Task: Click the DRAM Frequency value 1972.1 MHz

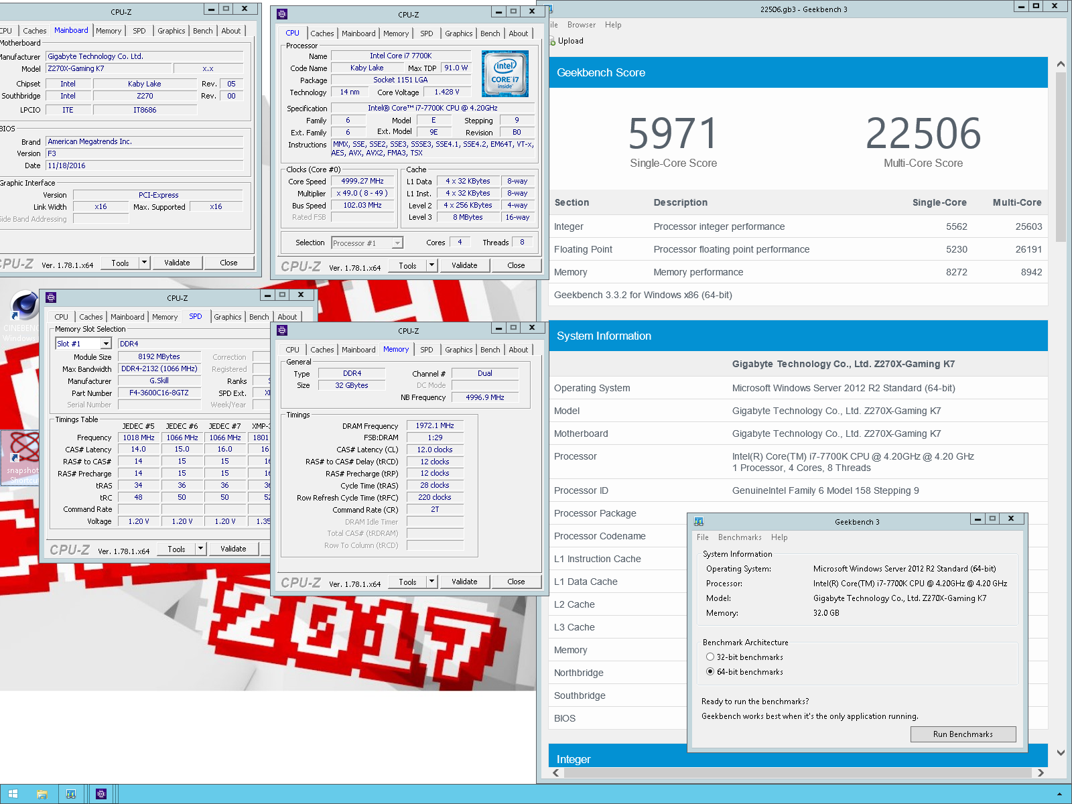Action: [435, 425]
